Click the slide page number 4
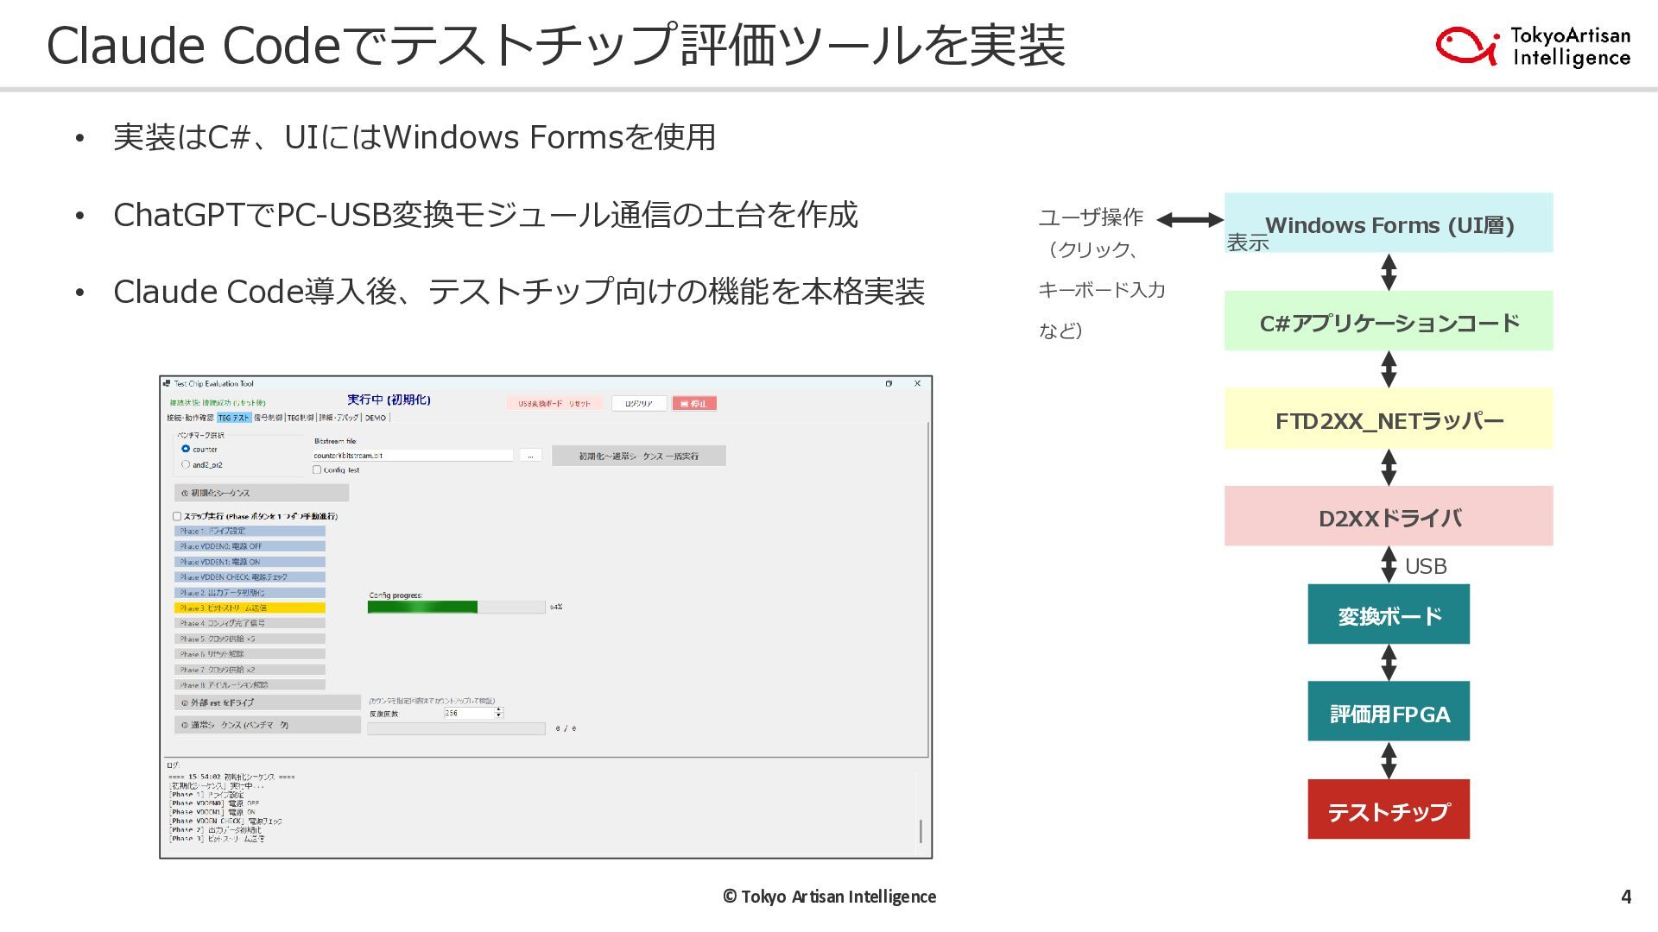This screenshot has height=932, width=1658. [x=1626, y=897]
